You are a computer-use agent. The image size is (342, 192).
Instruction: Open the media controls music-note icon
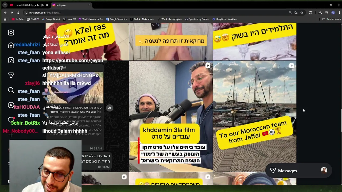(x=327, y=13)
